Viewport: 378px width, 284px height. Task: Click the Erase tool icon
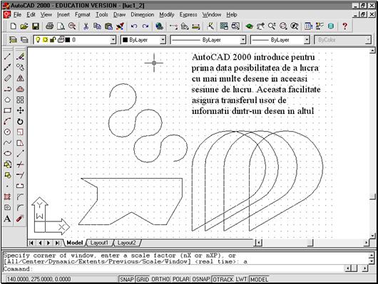coord(20,56)
